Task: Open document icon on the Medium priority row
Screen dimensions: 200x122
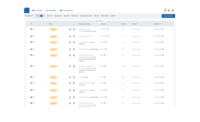Action: tap(70, 66)
